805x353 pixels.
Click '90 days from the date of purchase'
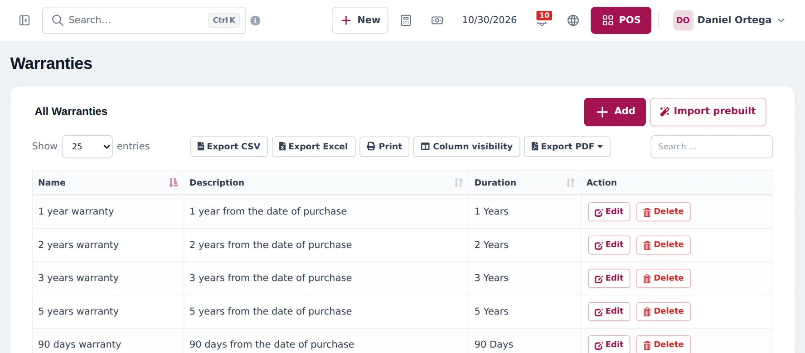click(272, 344)
